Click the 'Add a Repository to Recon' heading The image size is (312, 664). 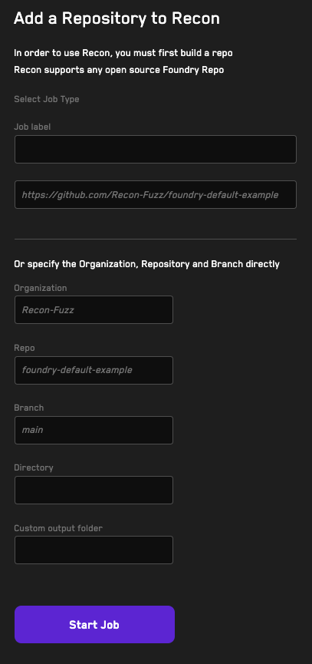(117, 18)
